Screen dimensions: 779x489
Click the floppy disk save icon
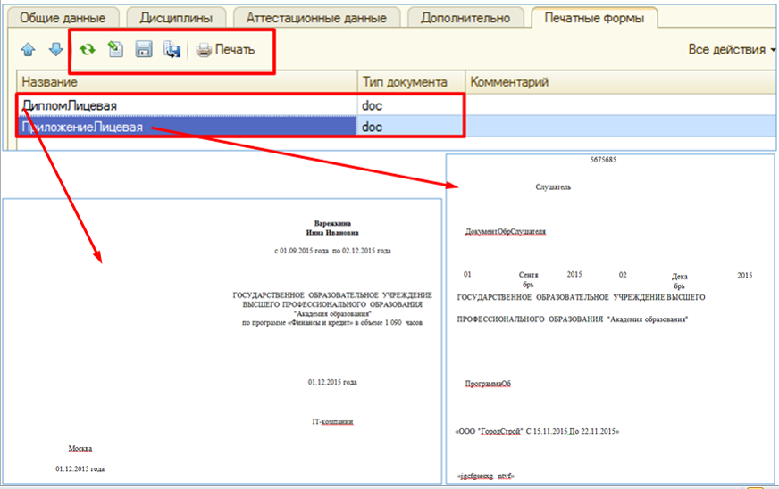pyautogui.click(x=143, y=50)
